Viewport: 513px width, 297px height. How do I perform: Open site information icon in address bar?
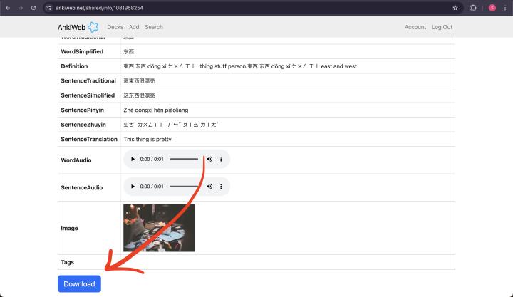pyautogui.click(x=48, y=8)
